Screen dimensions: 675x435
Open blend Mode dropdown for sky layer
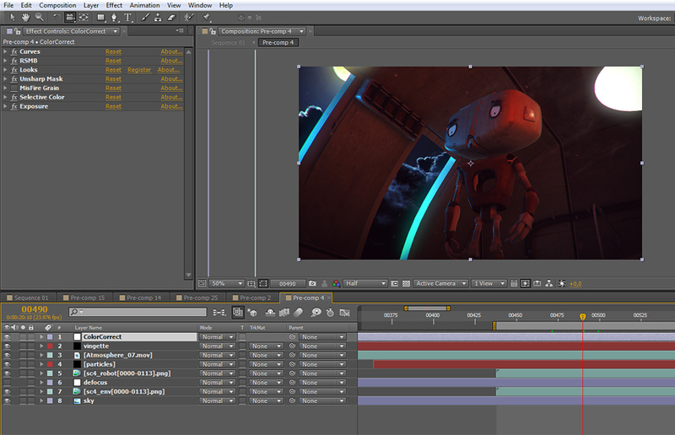[217, 400]
